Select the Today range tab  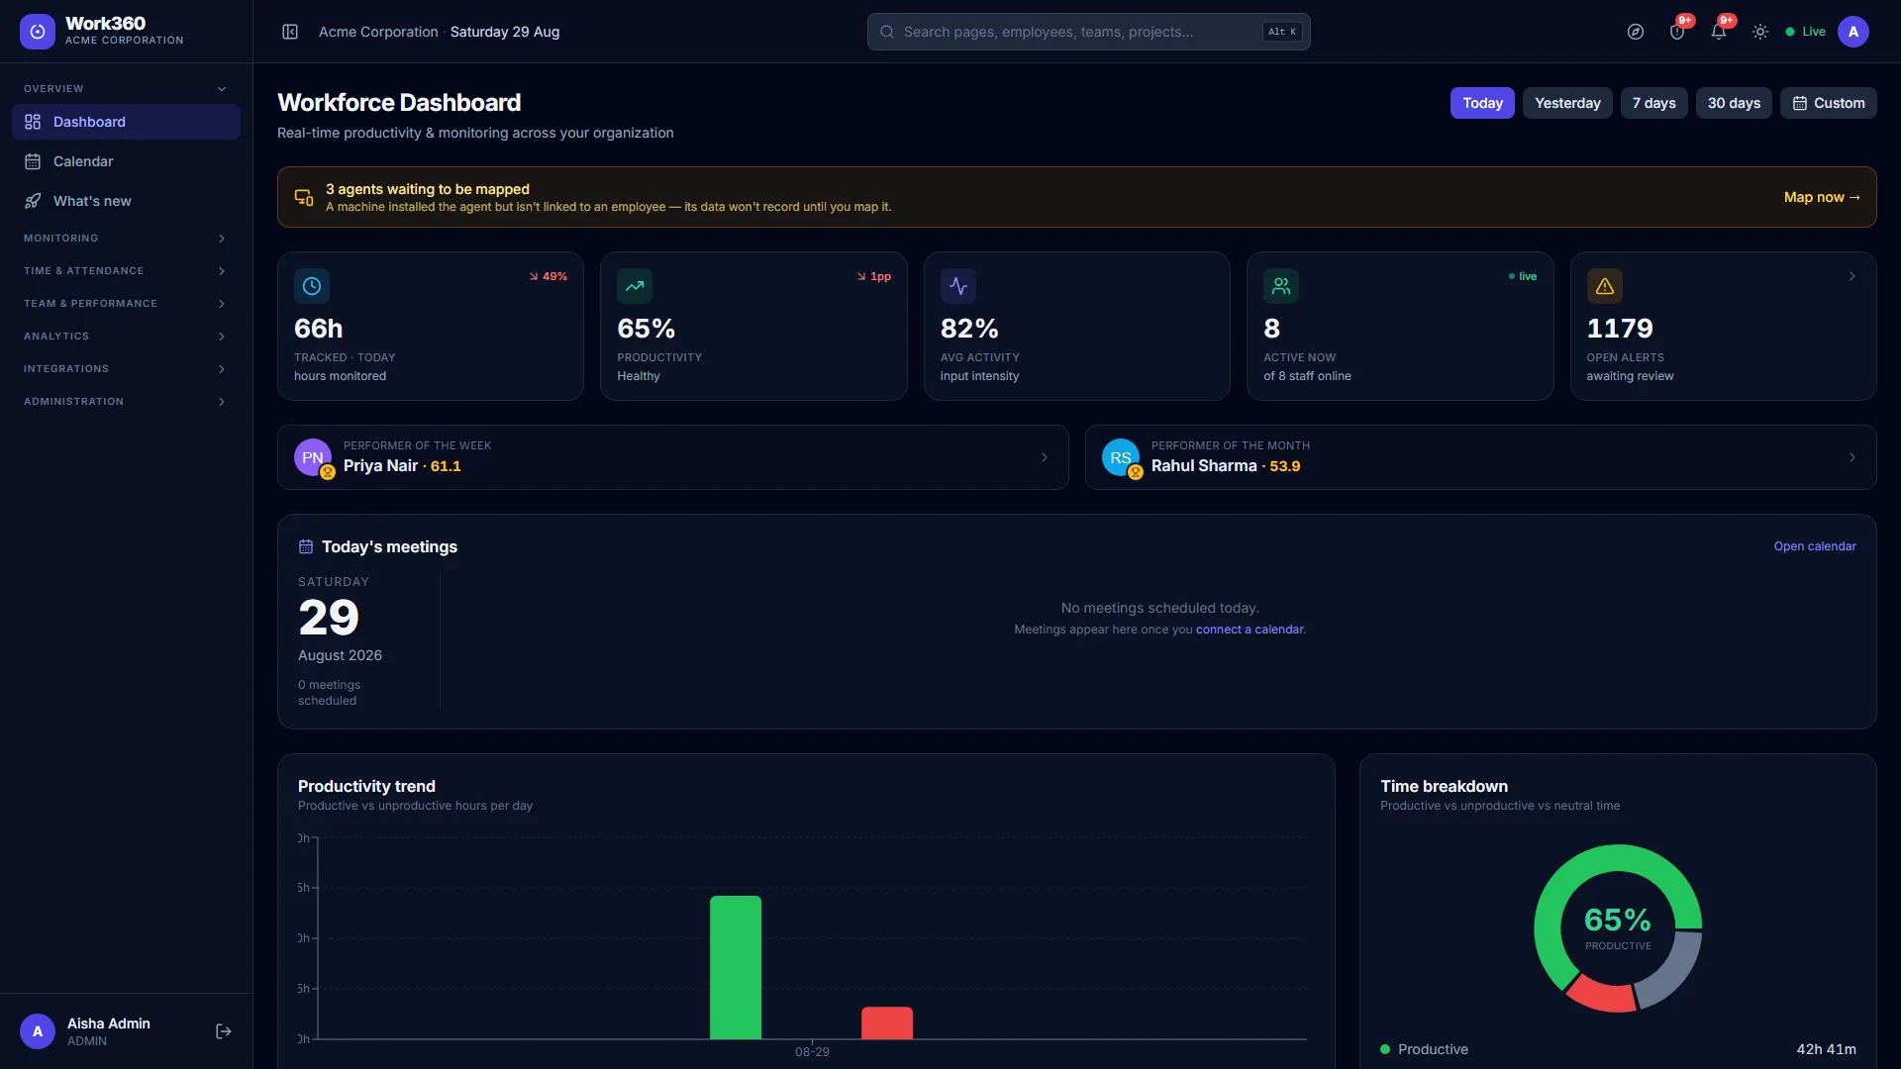[x=1482, y=103]
